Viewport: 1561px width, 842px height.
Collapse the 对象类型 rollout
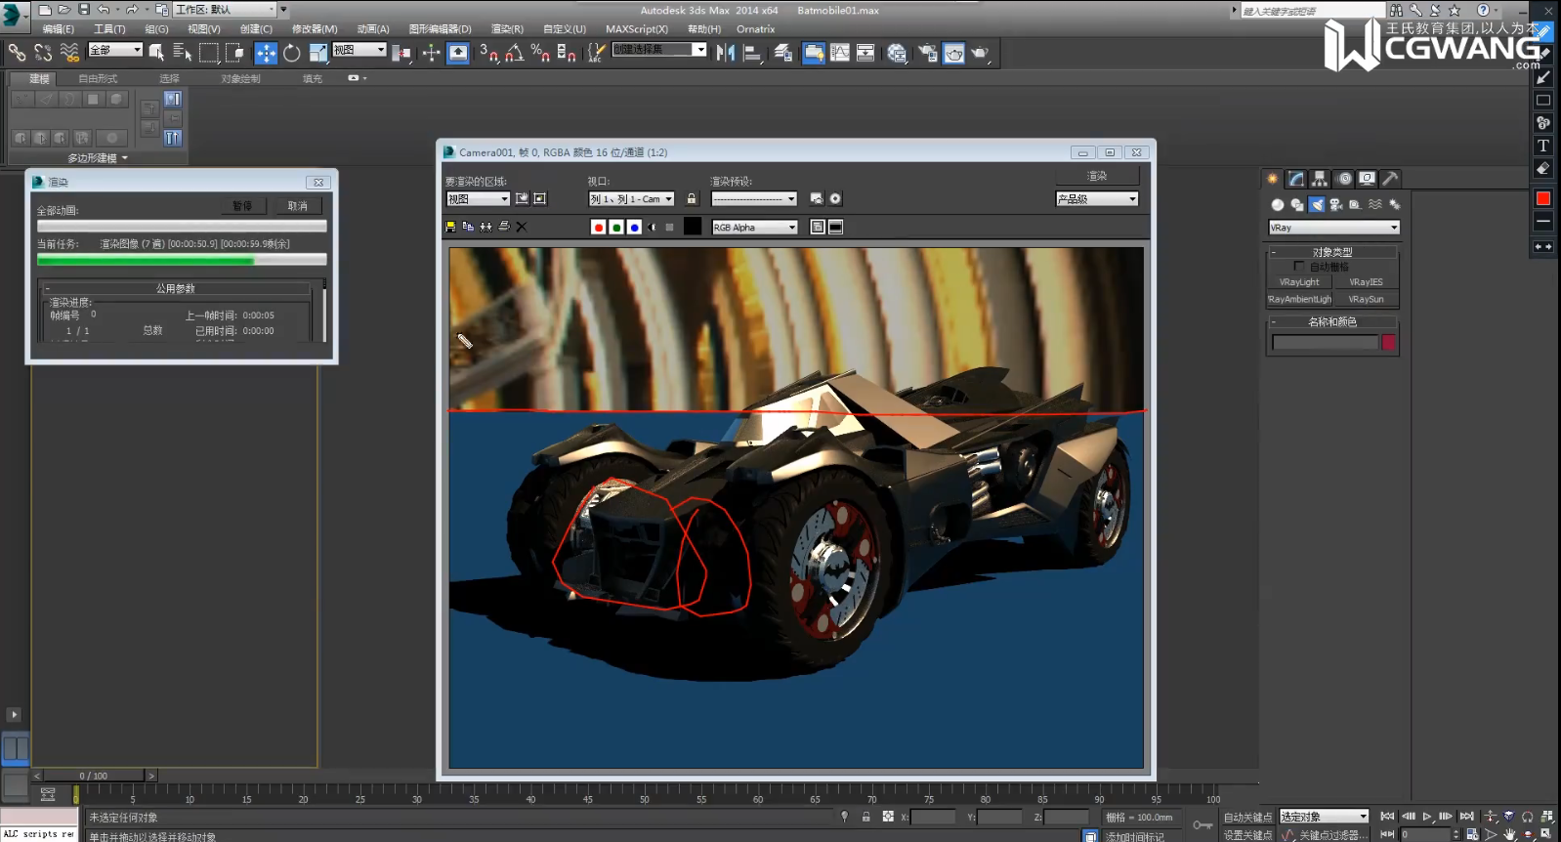(x=1332, y=252)
